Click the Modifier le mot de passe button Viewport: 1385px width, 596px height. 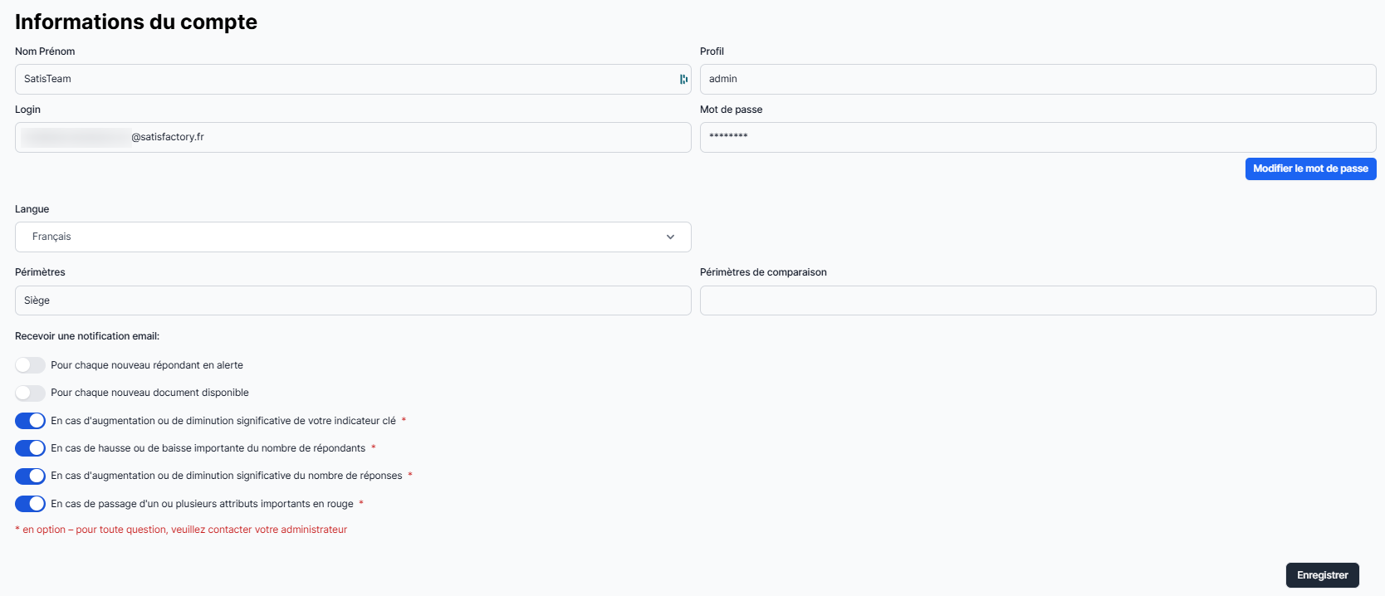(x=1310, y=169)
